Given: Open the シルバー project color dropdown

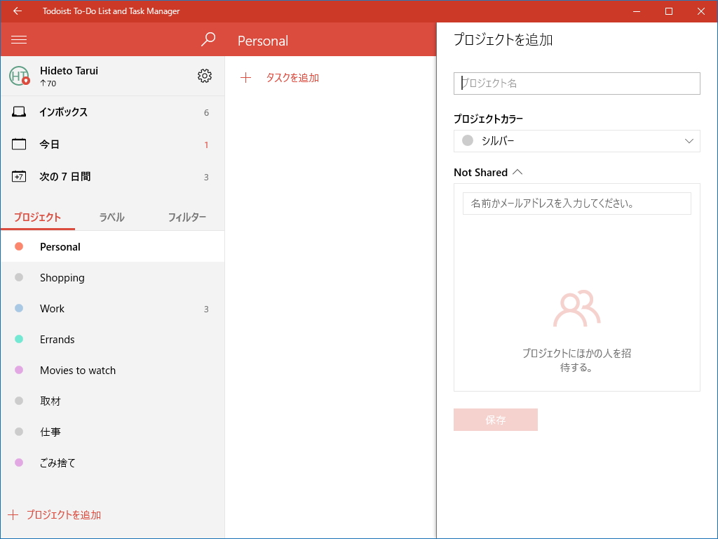Looking at the screenshot, I should coord(576,141).
